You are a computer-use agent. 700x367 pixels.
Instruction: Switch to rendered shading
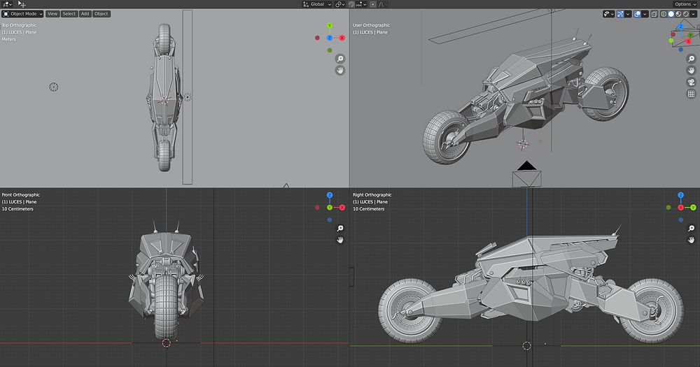pyautogui.click(x=686, y=14)
